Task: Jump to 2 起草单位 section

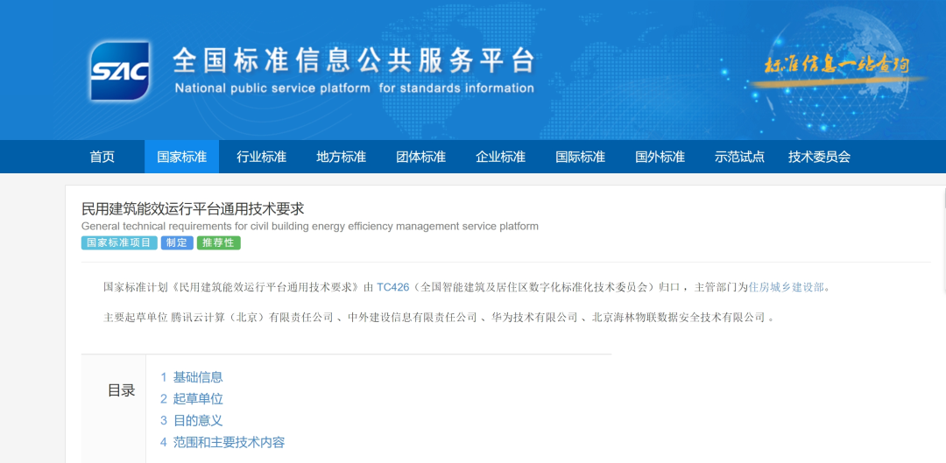Action: (x=192, y=399)
